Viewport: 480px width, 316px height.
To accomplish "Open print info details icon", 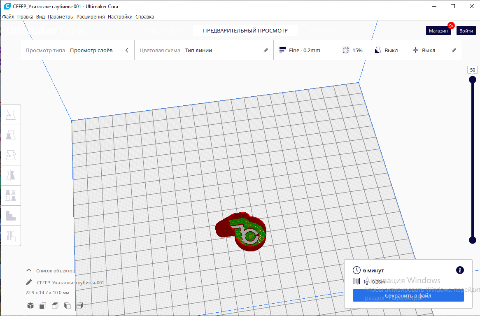I will pos(460,270).
